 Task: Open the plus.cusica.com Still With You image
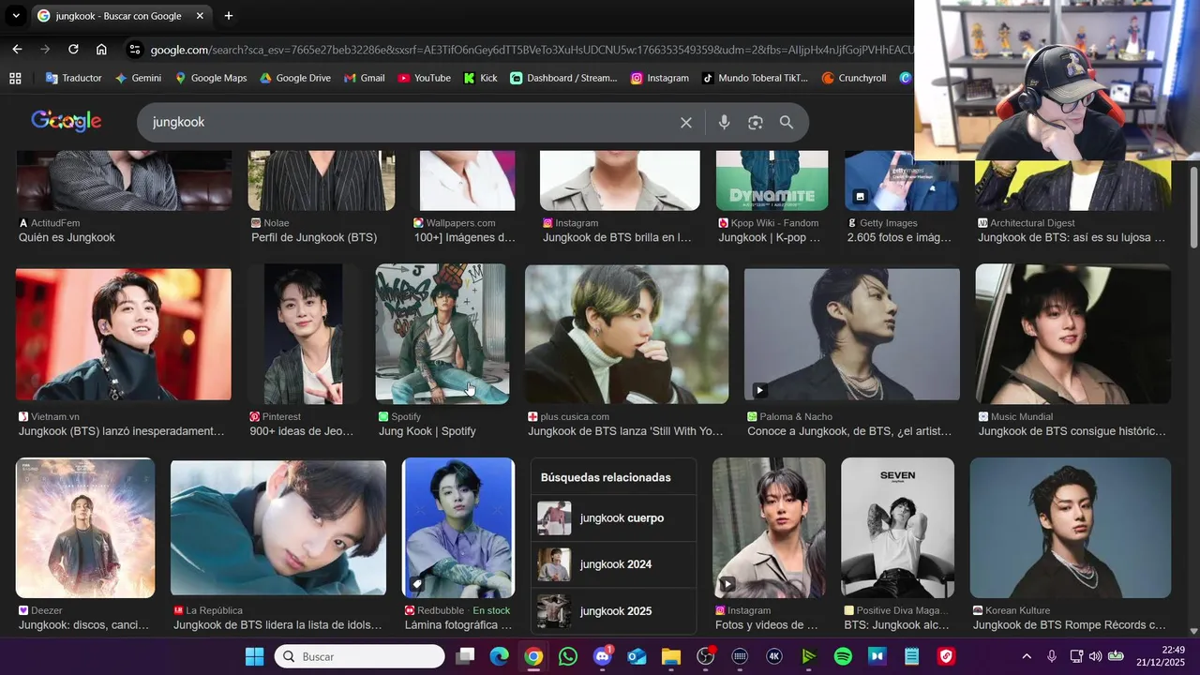tap(626, 334)
